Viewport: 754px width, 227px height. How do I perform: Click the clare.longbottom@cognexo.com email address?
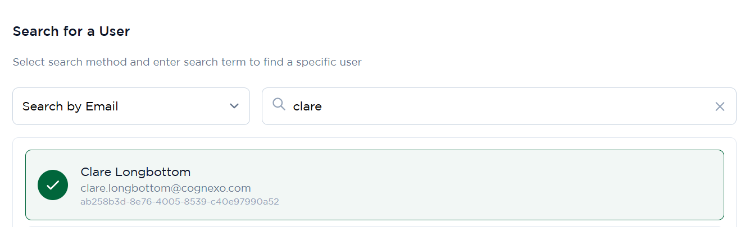point(165,188)
